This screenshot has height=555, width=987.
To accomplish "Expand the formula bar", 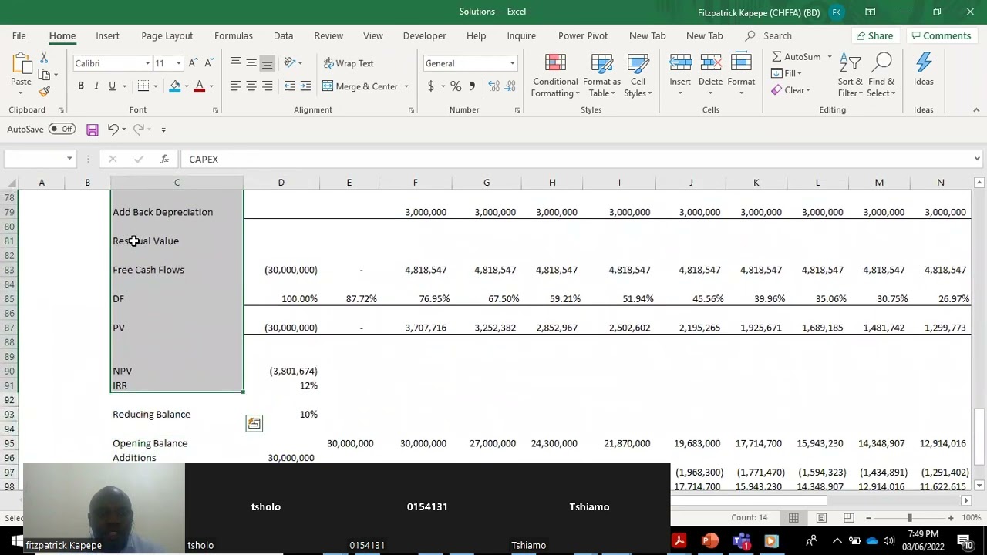I will [x=977, y=159].
